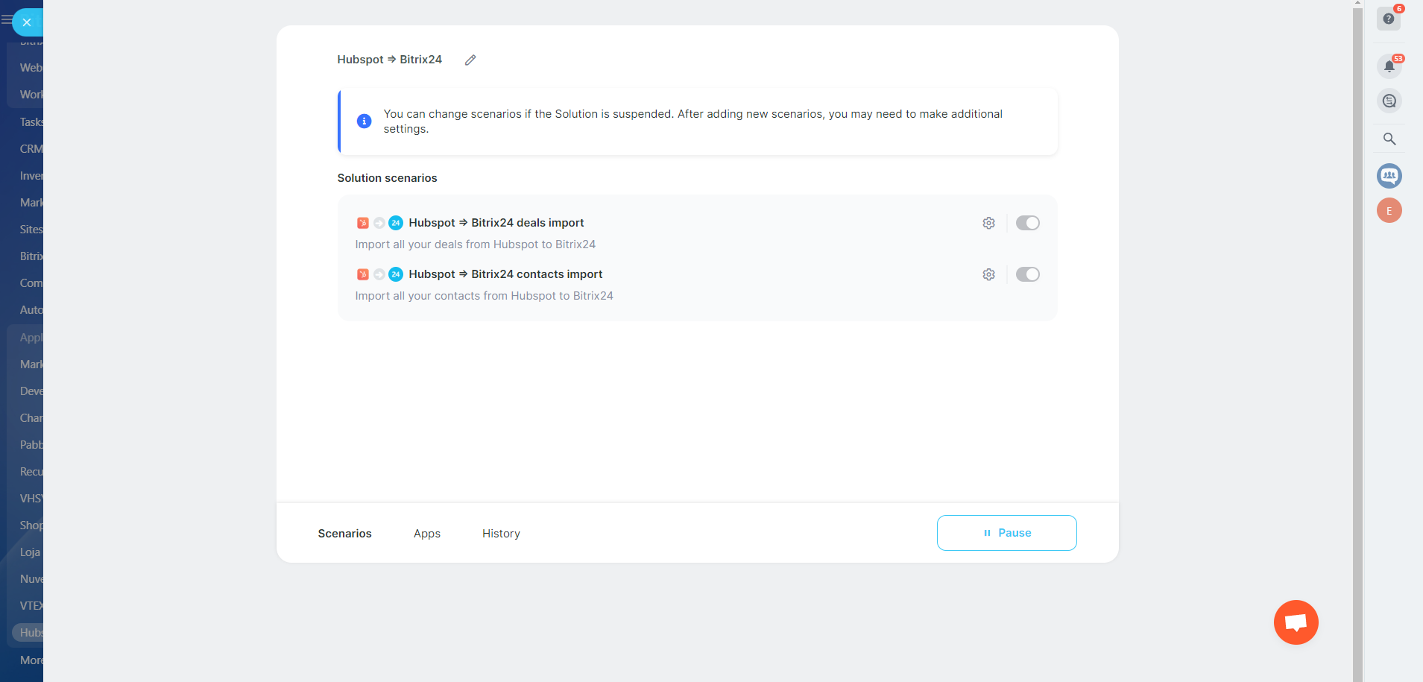1423x682 pixels.
Task: Open the group contacts icon in right panel
Action: pos(1389,176)
